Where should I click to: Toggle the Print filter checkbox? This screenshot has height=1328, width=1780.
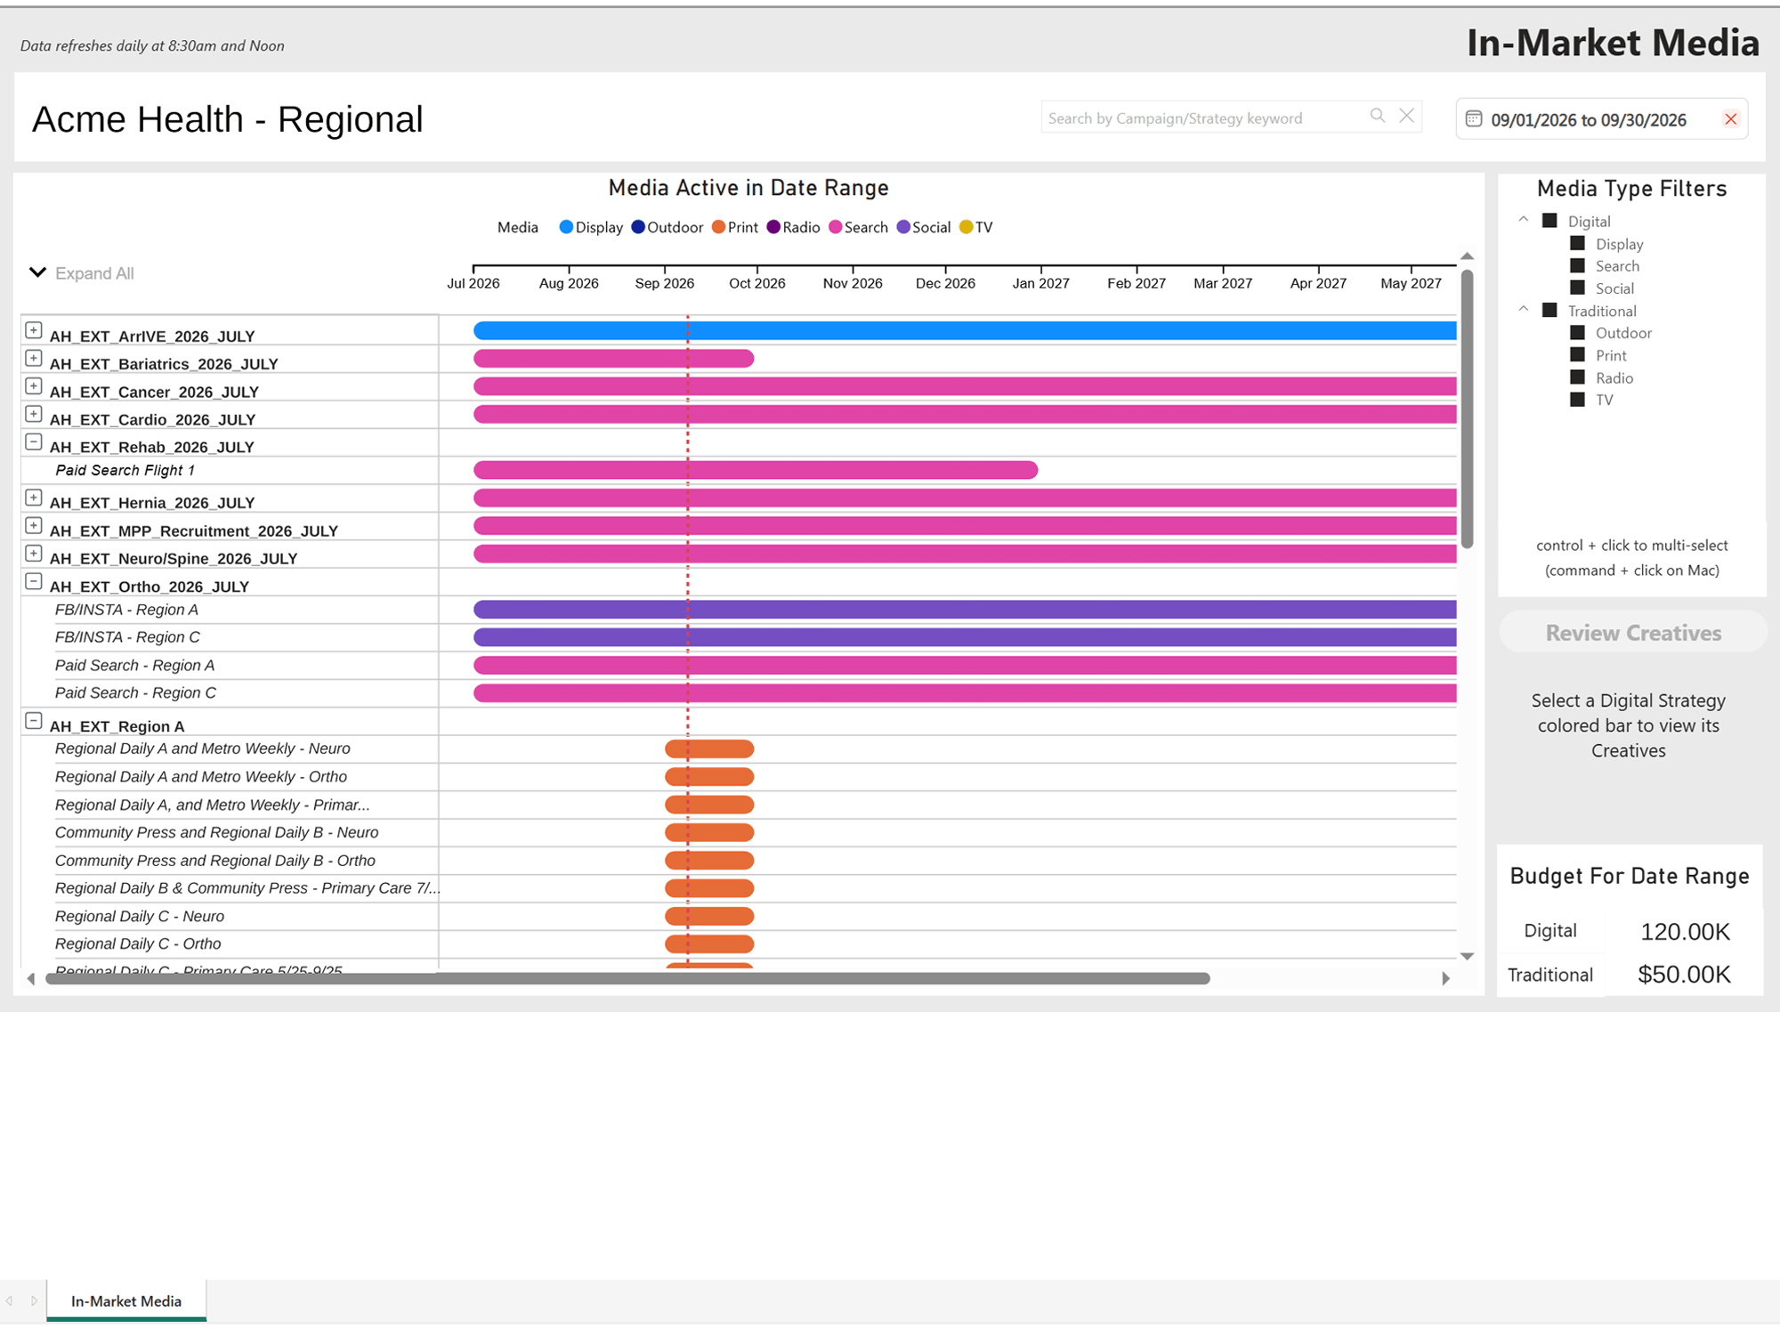point(1577,354)
